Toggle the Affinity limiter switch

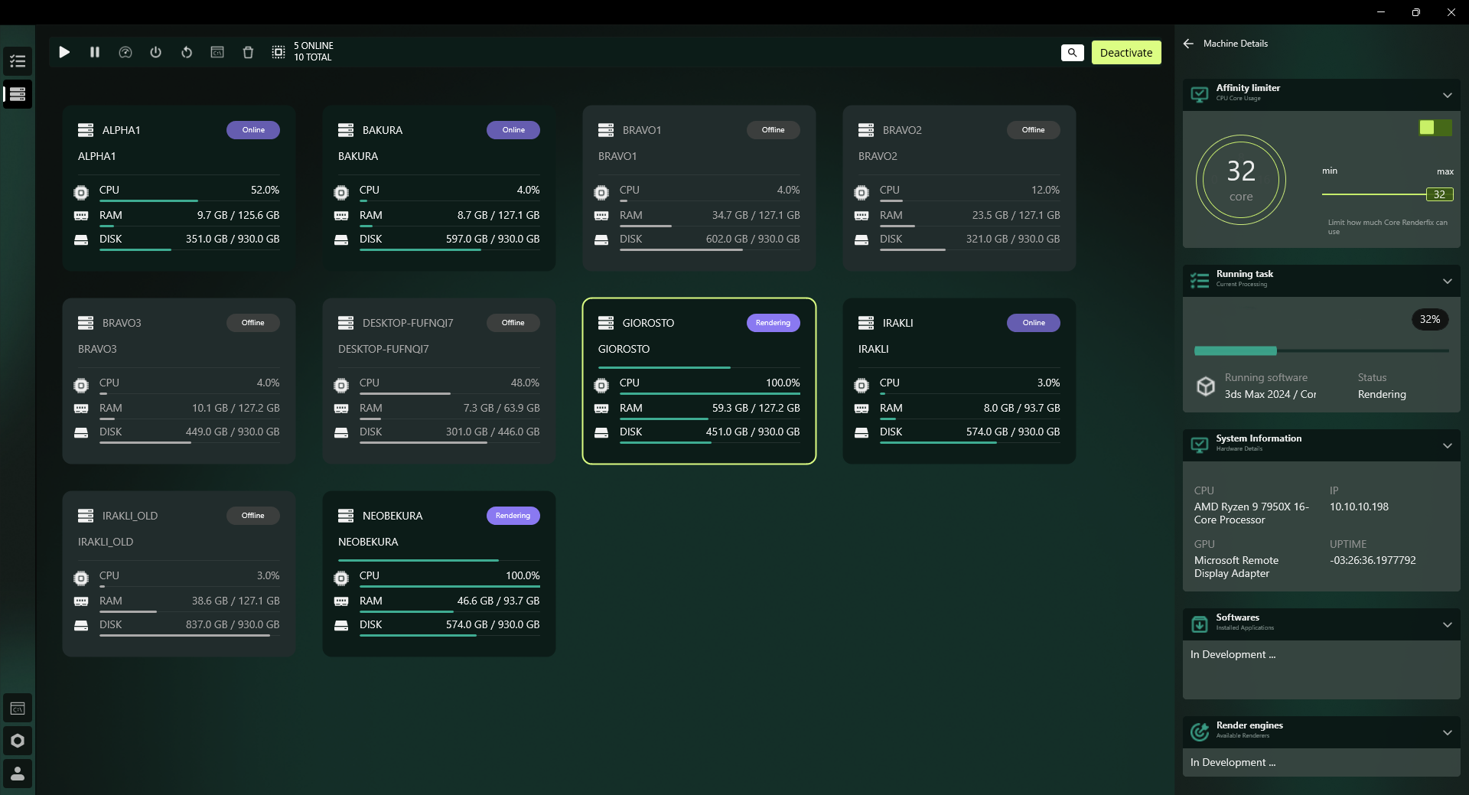click(1435, 128)
